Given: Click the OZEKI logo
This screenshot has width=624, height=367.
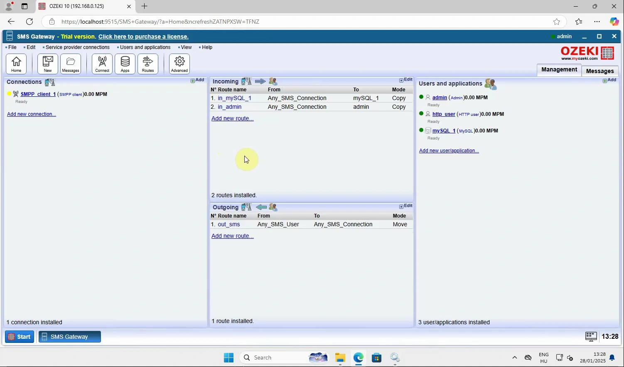Looking at the screenshot, I should click(587, 53).
